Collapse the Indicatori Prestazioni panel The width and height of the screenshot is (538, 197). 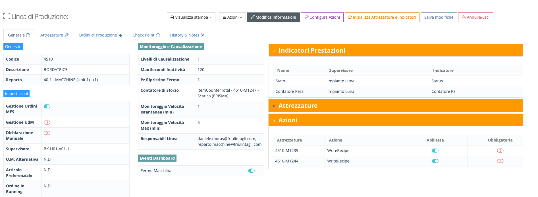click(275, 51)
